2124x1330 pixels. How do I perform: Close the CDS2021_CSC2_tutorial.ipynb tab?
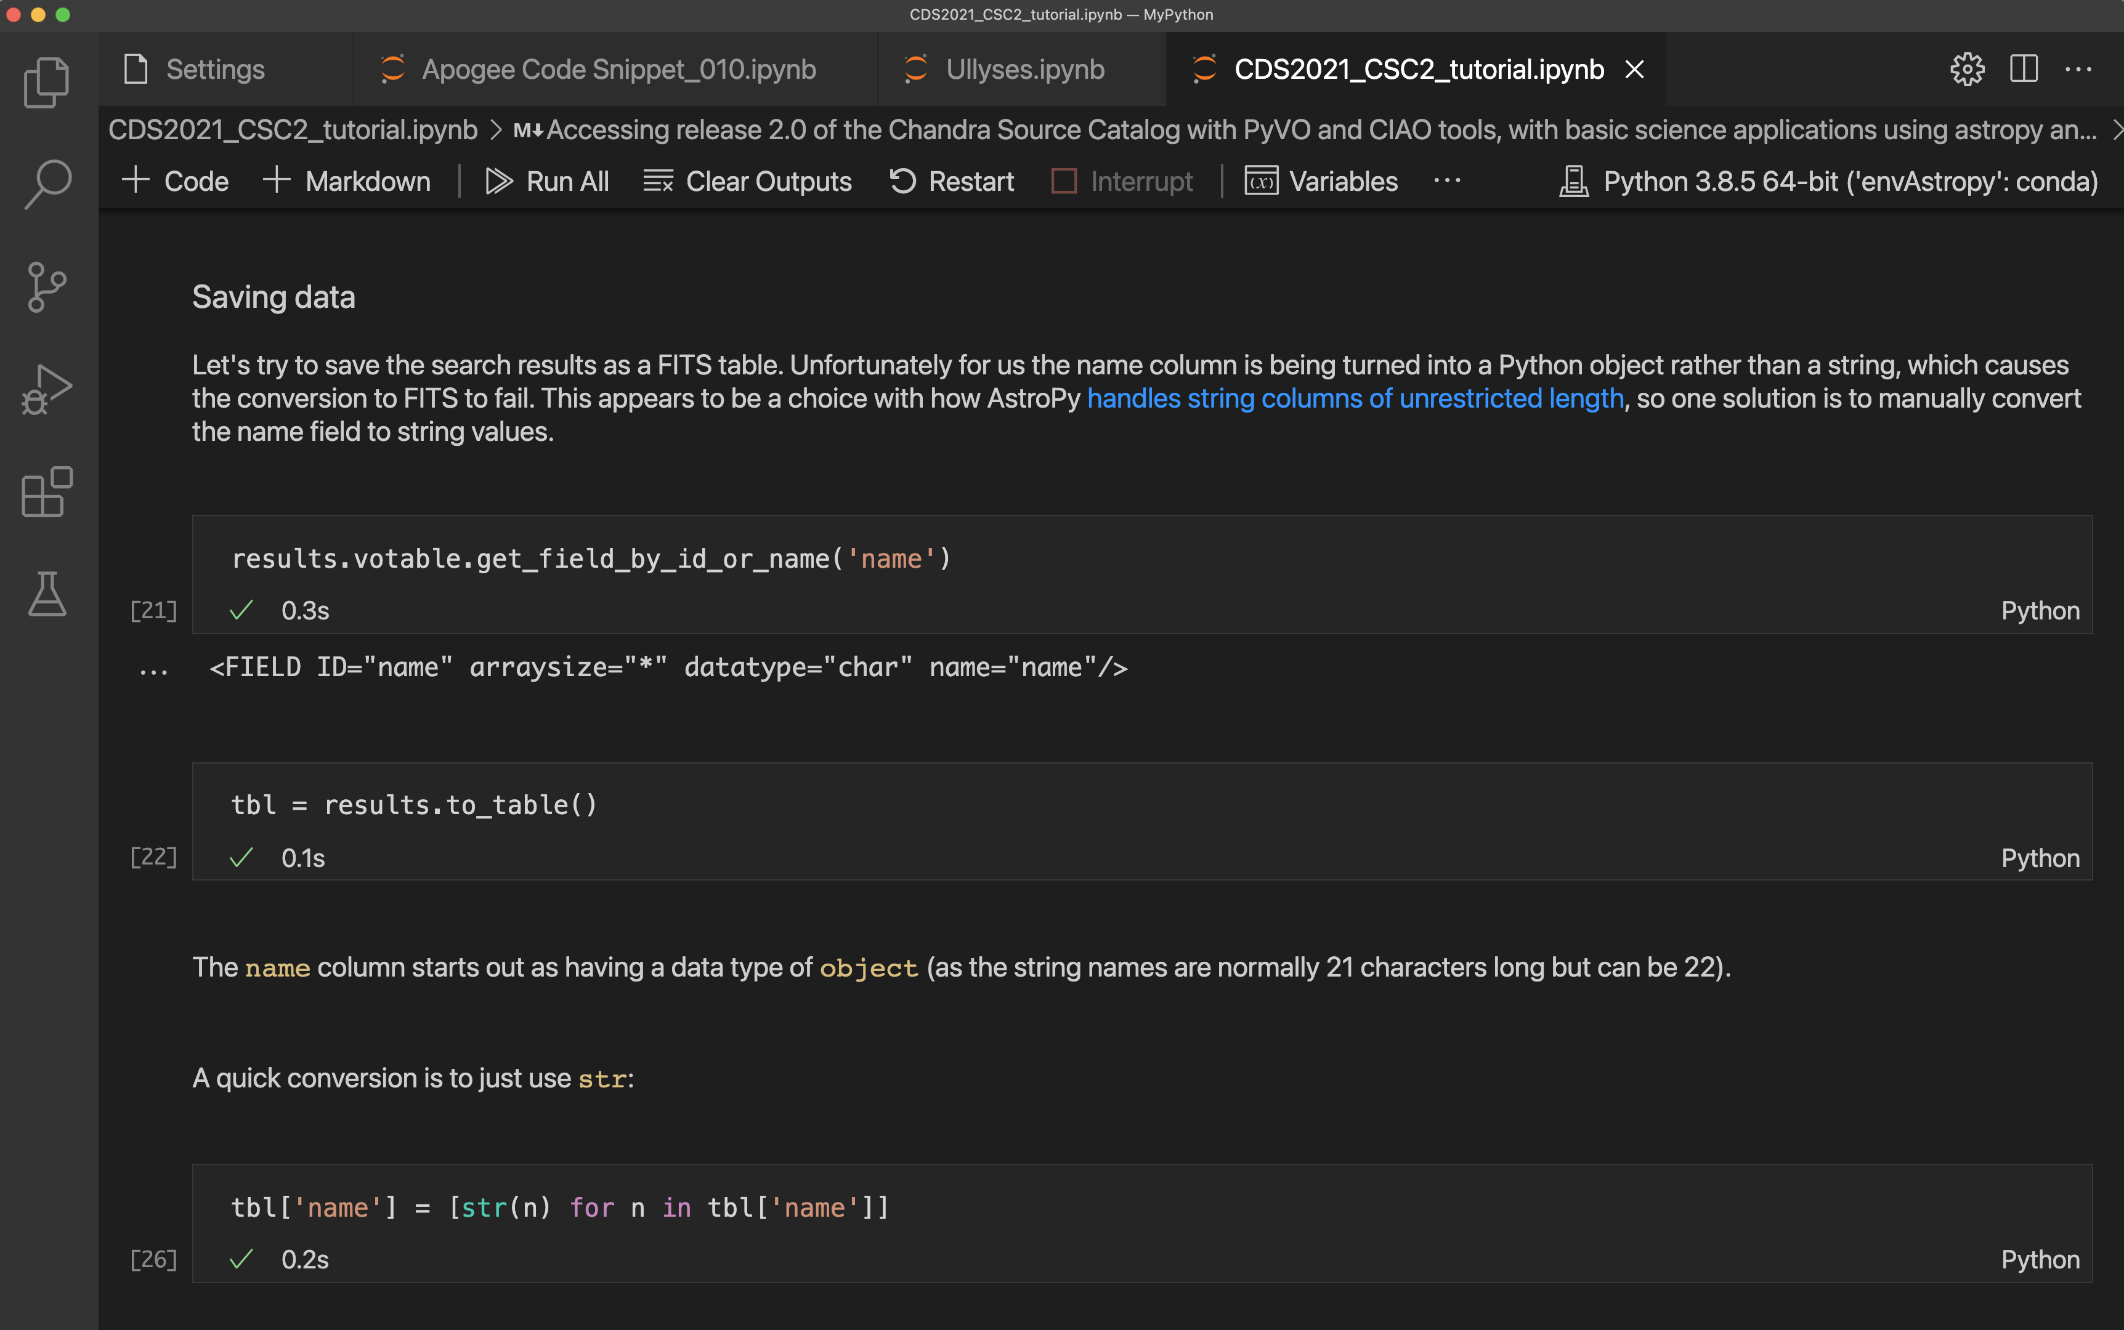[1634, 70]
